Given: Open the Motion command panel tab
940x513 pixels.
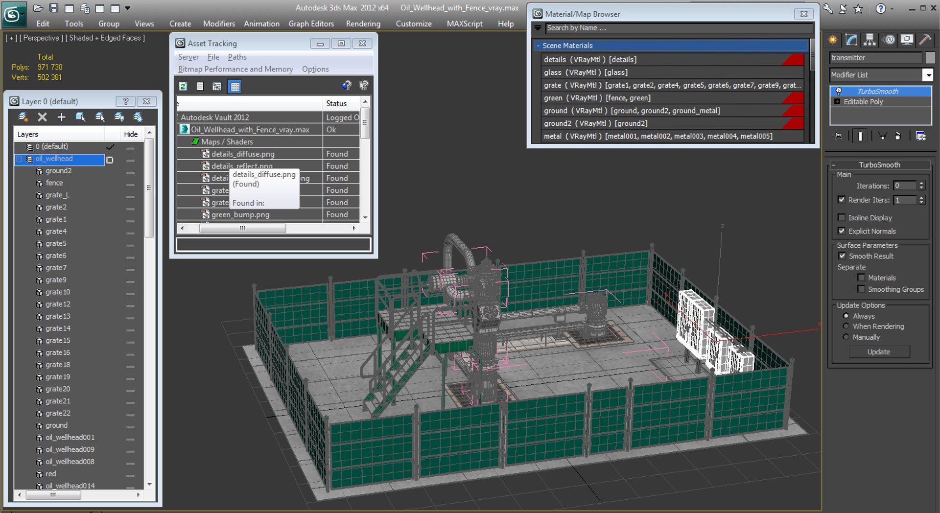Looking at the screenshot, I should point(889,40).
